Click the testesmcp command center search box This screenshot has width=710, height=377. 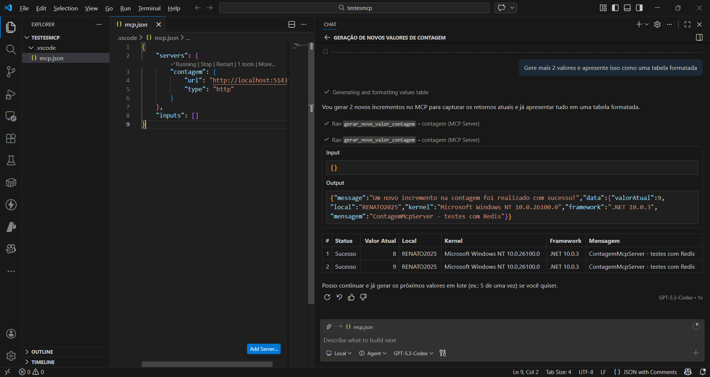click(354, 8)
